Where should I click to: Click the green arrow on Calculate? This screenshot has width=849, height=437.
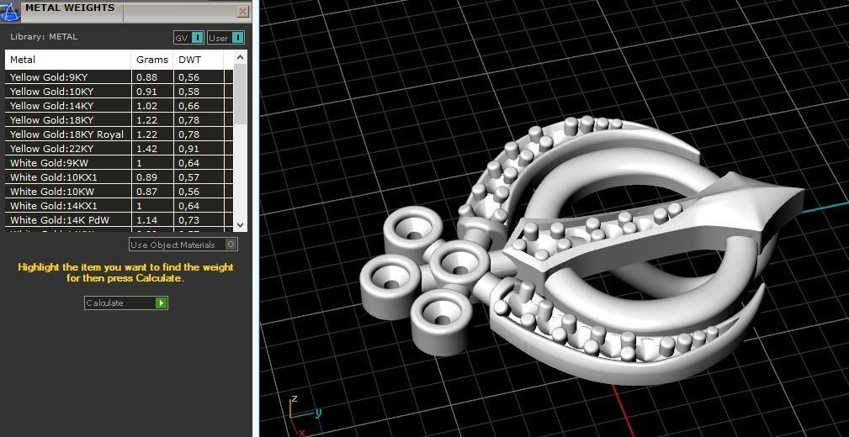click(x=162, y=303)
